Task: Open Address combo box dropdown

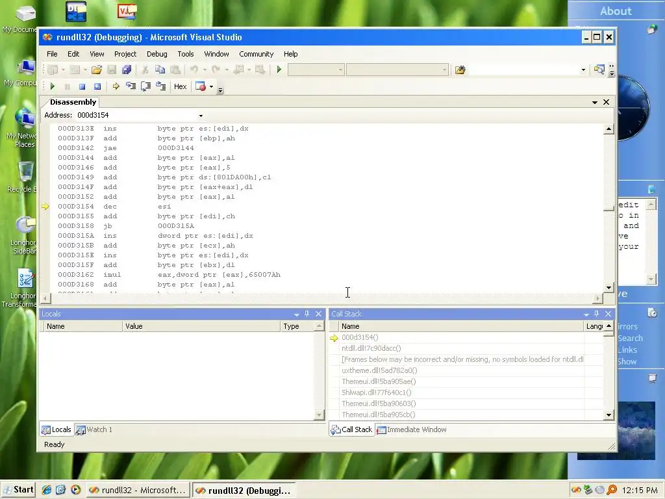Action: point(201,116)
